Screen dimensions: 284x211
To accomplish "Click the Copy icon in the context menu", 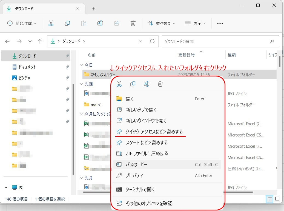I will tap(133, 84).
